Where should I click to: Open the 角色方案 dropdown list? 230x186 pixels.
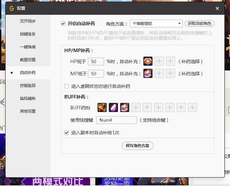pos(156,24)
